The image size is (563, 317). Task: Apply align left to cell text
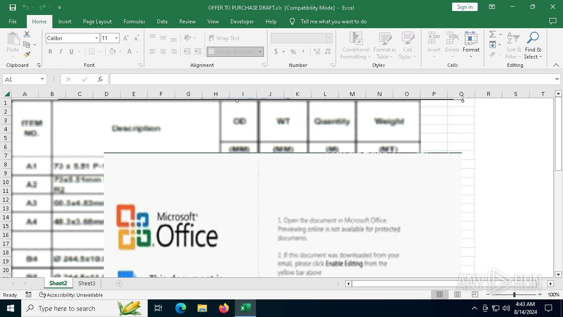pyautogui.click(x=153, y=52)
